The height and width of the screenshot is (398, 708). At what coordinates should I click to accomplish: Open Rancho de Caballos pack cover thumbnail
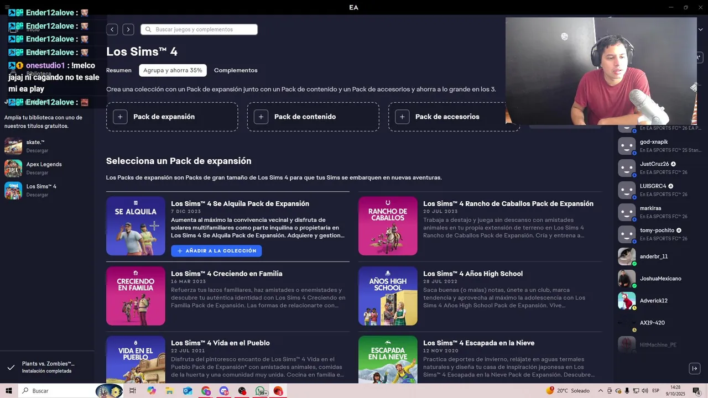pyautogui.click(x=388, y=226)
